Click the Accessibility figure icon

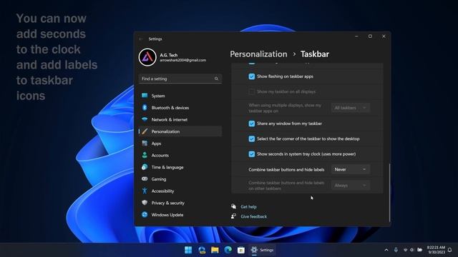point(145,191)
